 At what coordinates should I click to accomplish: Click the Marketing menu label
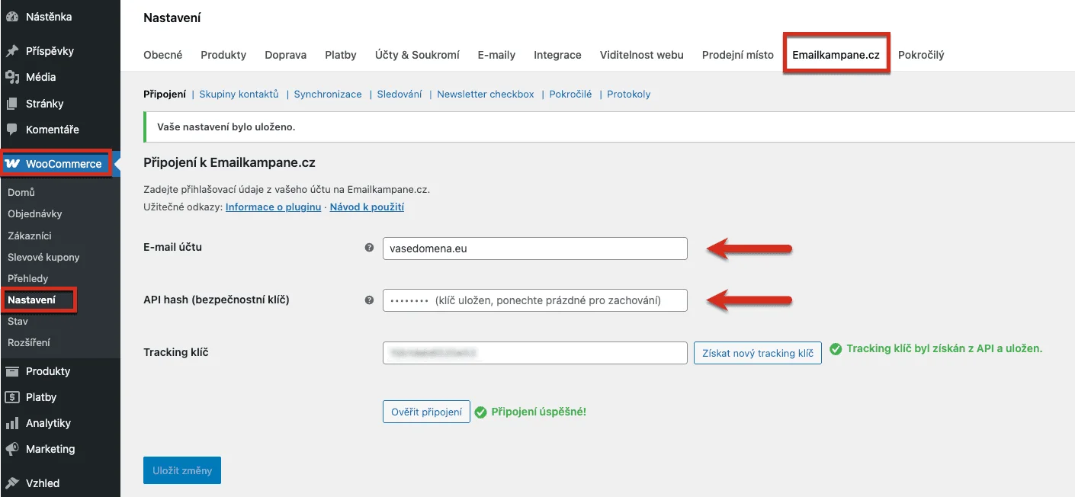pos(50,449)
